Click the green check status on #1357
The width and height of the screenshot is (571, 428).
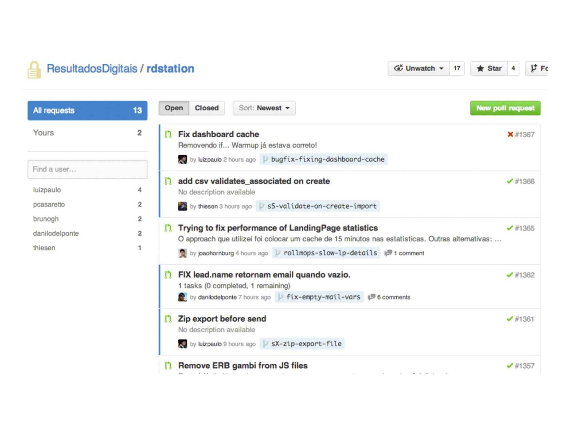(x=510, y=366)
